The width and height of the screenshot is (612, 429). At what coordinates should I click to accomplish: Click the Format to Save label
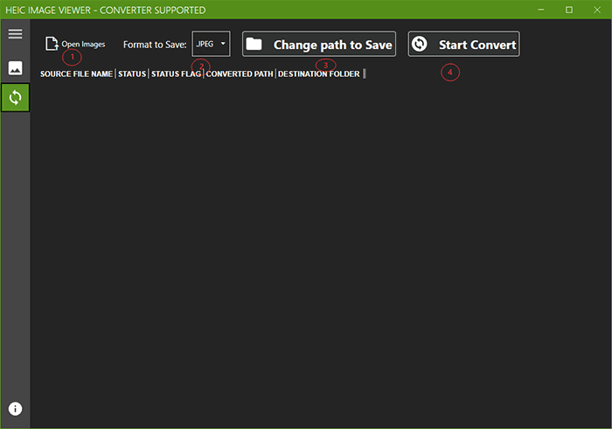coord(155,45)
